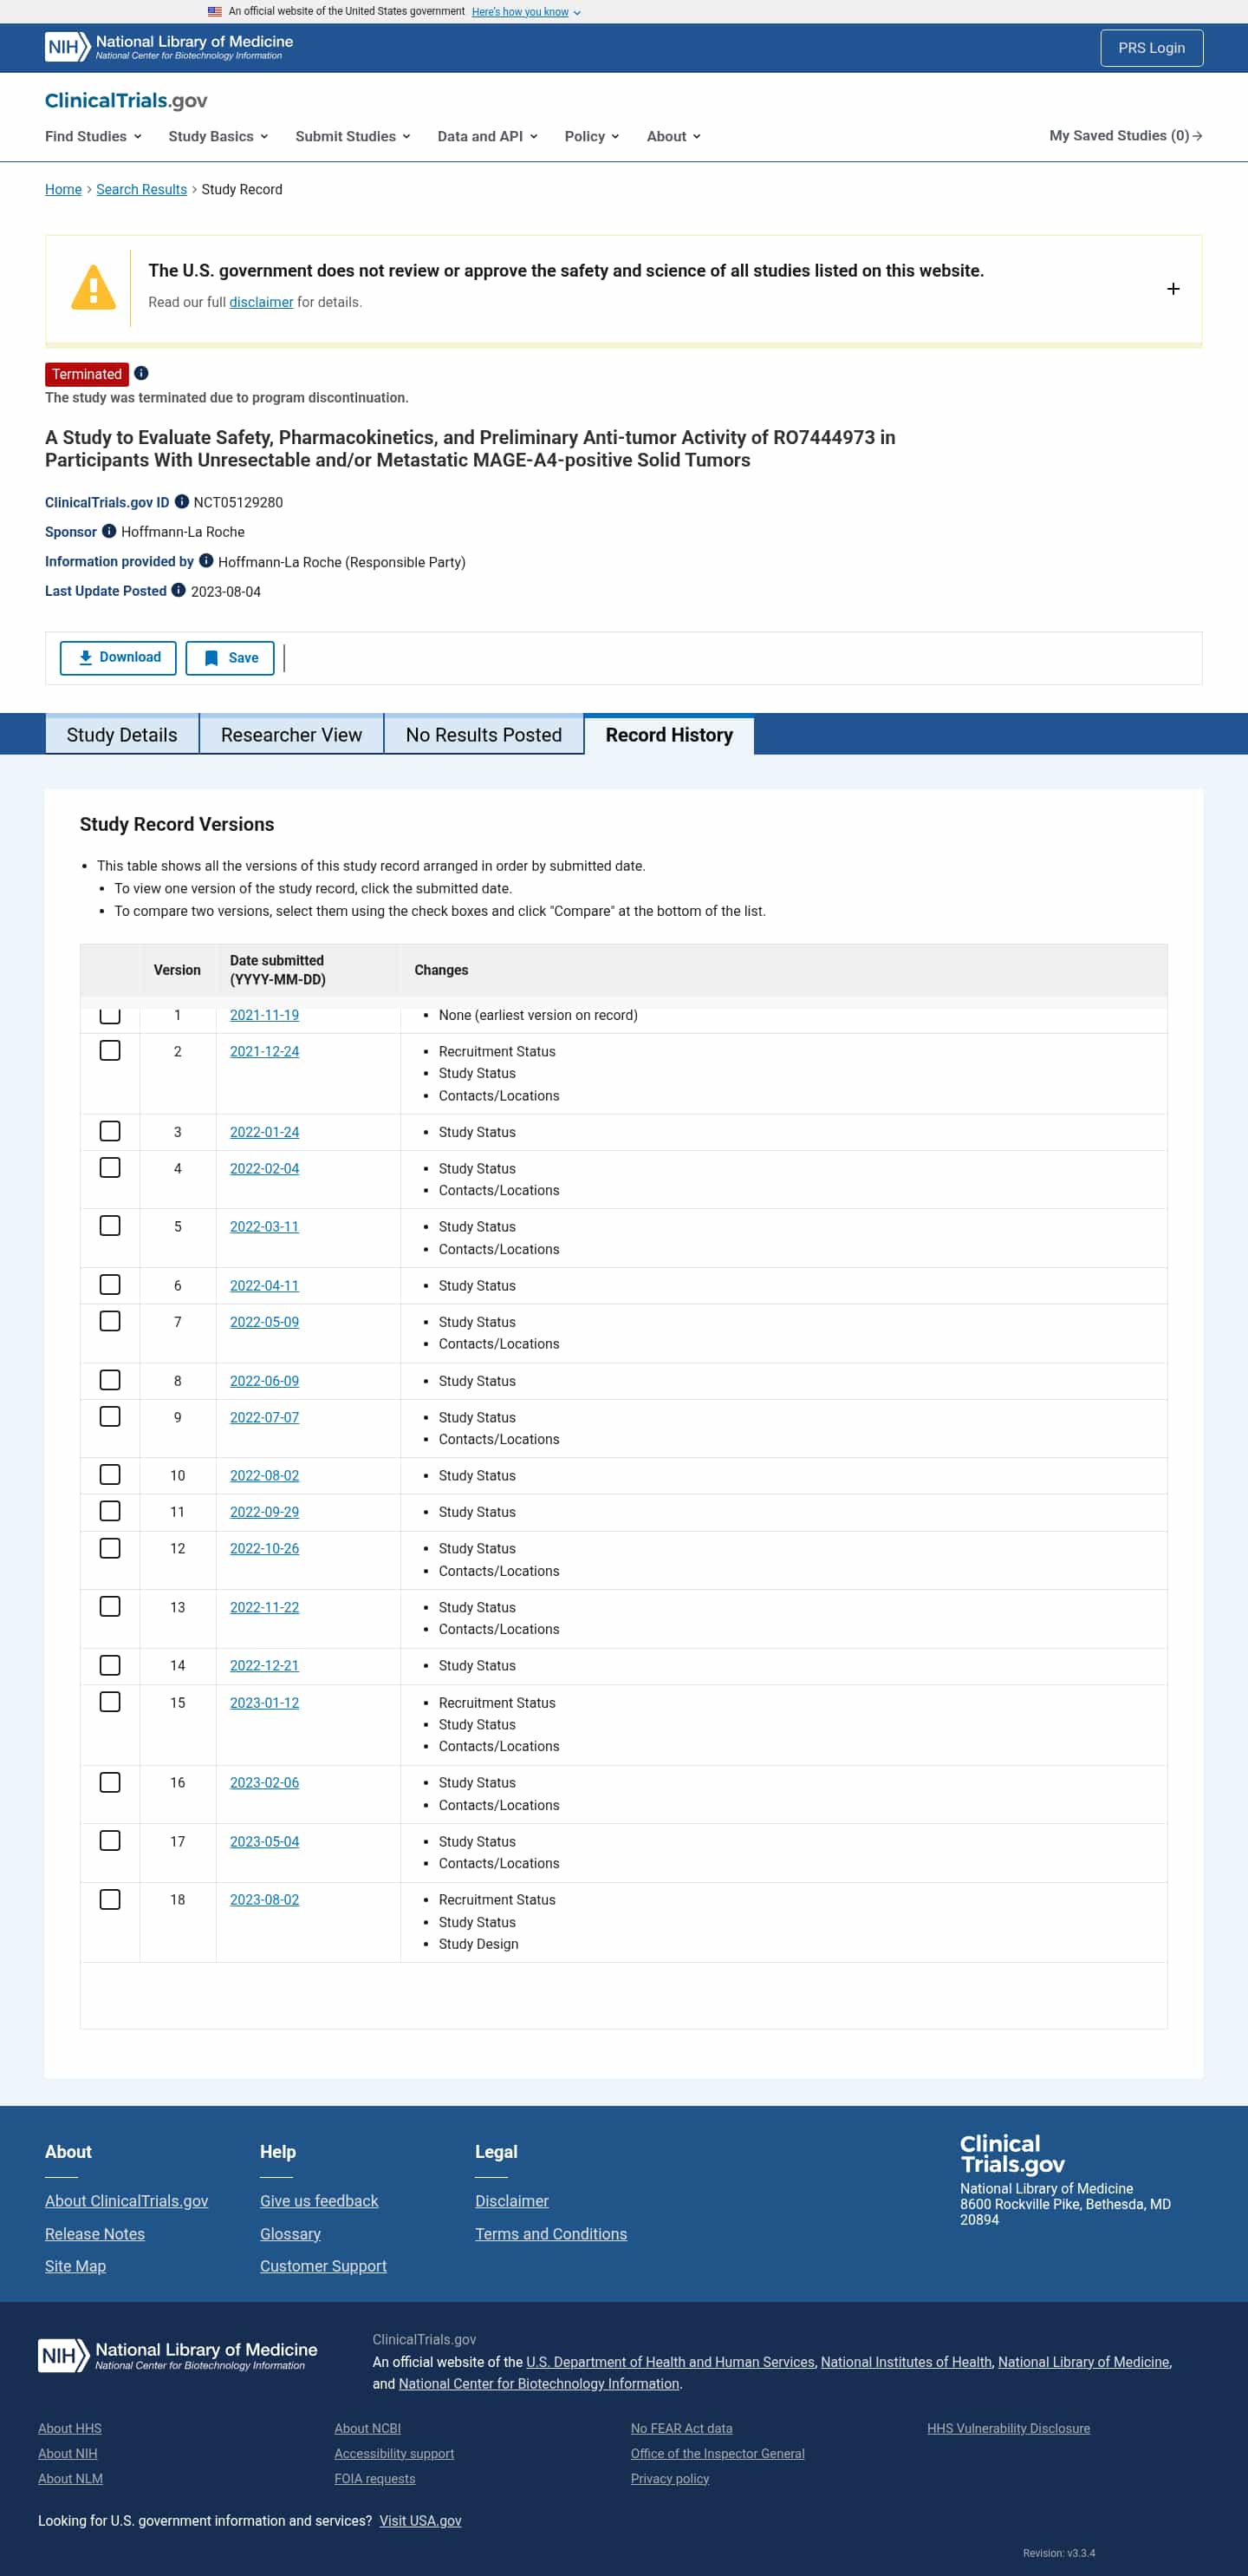
Task: Open the disclaimer link in banner
Action: (x=261, y=302)
